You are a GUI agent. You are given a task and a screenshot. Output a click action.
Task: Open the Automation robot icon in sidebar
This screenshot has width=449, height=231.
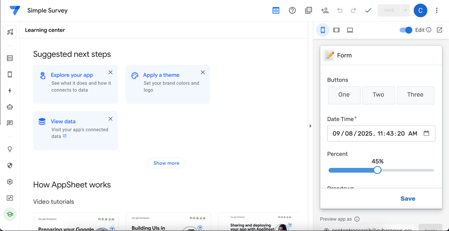point(10,107)
